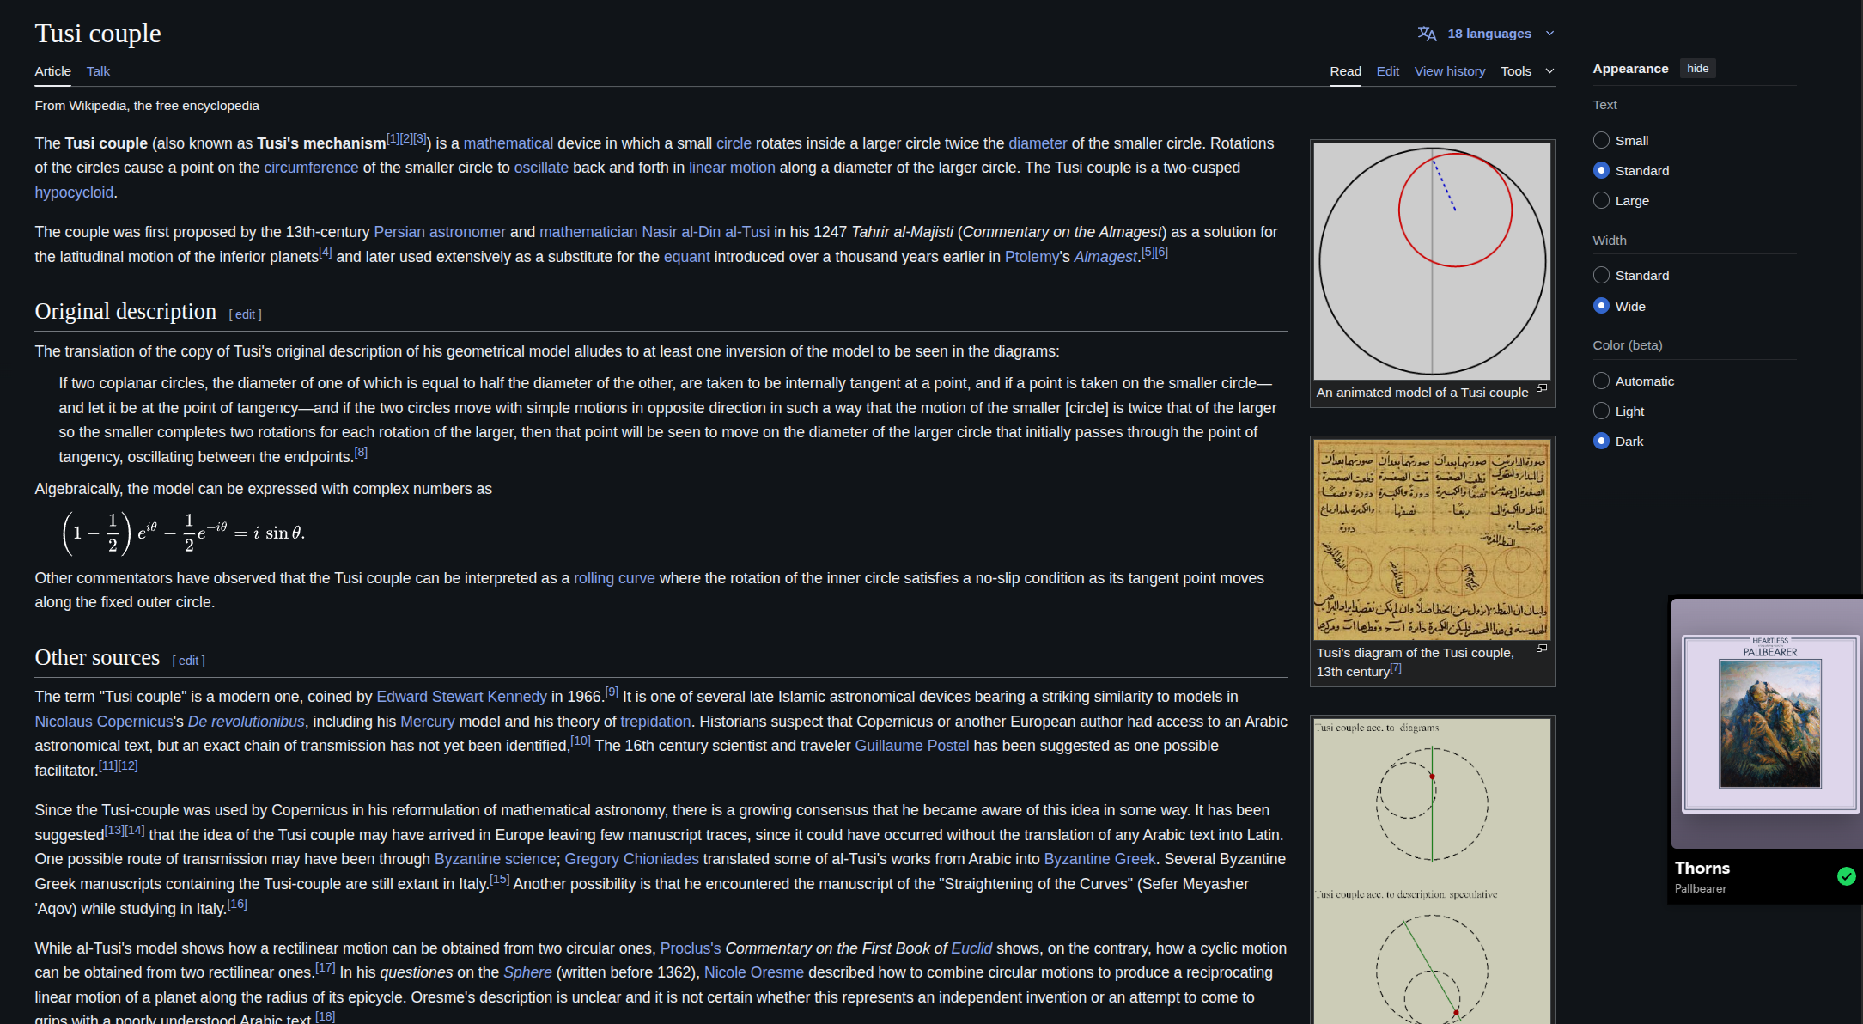Select Small text size
Image resolution: width=1863 pixels, height=1024 pixels.
[x=1601, y=140]
